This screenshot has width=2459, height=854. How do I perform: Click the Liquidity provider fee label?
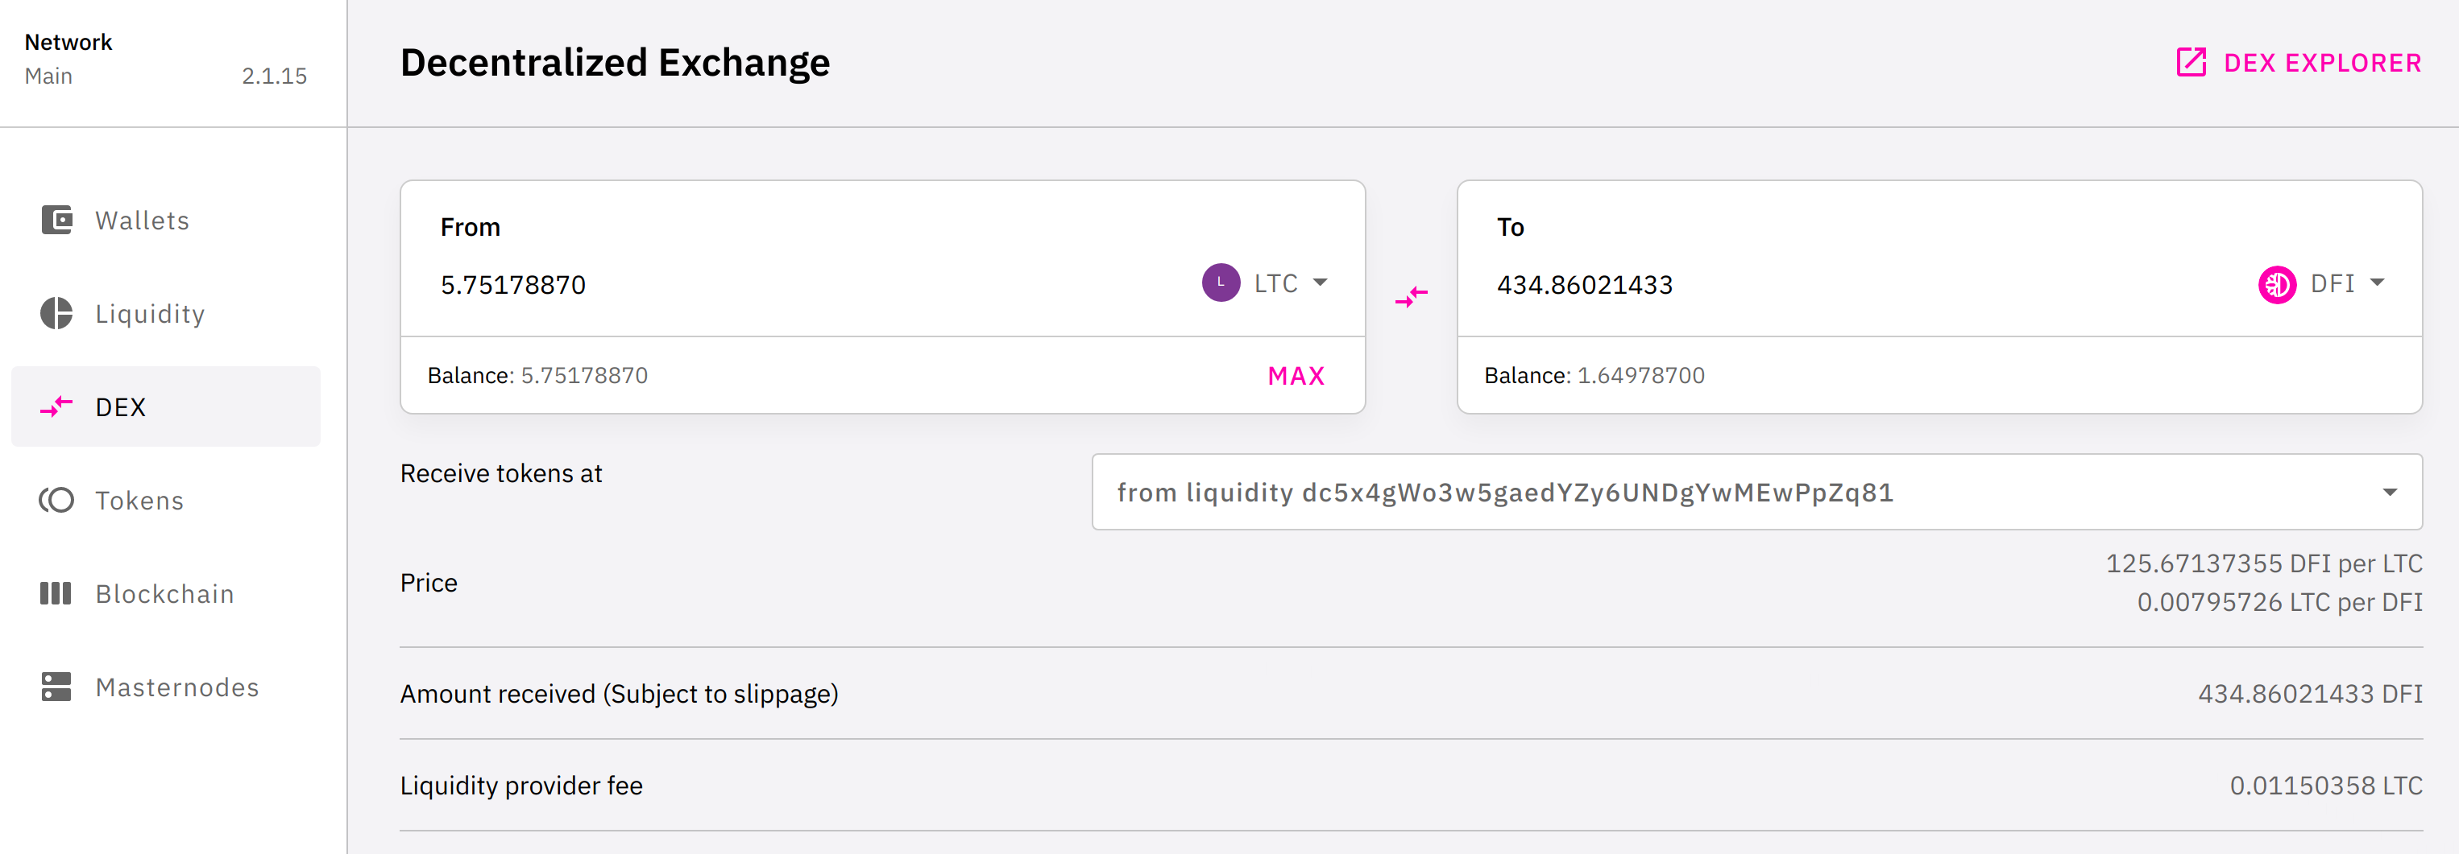click(x=521, y=786)
